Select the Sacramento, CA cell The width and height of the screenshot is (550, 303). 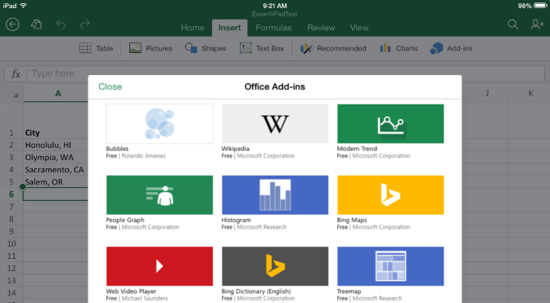pyautogui.click(x=56, y=170)
